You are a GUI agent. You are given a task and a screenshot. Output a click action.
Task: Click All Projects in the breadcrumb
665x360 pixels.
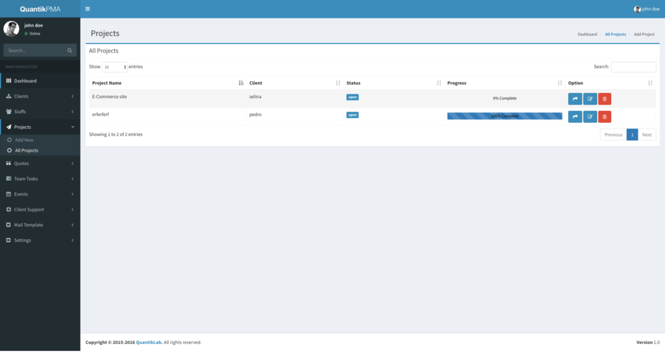pyautogui.click(x=616, y=34)
